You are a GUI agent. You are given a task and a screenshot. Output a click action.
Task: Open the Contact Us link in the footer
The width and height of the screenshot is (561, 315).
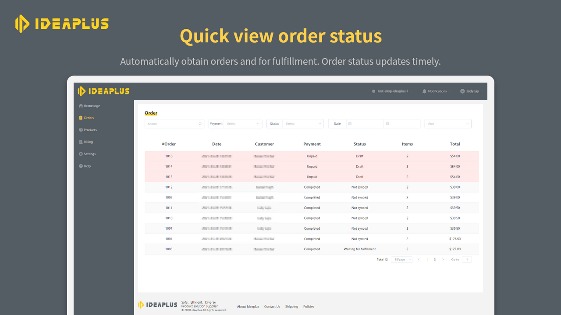[272, 306]
